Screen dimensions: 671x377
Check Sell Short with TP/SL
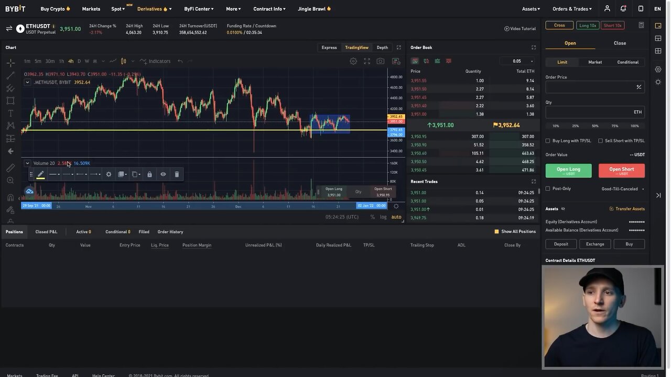(x=600, y=141)
